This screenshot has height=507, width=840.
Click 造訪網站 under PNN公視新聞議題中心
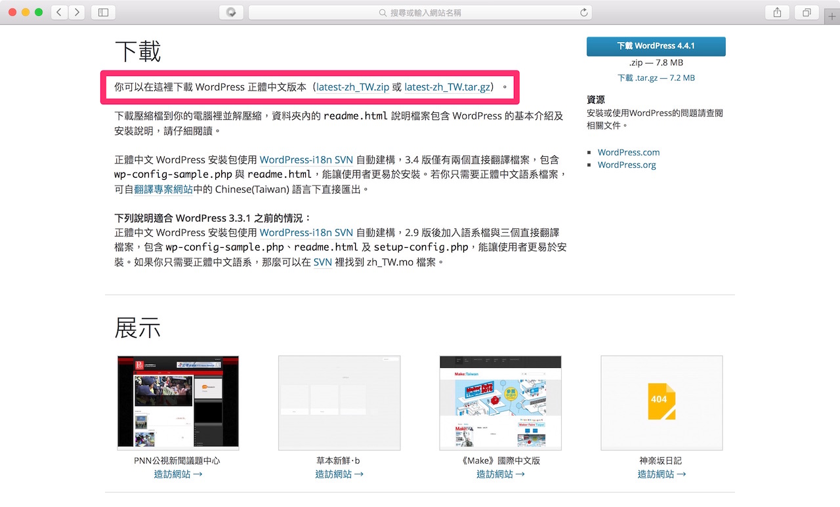(178, 474)
